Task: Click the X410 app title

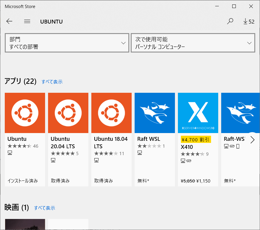Action: pos(187,147)
